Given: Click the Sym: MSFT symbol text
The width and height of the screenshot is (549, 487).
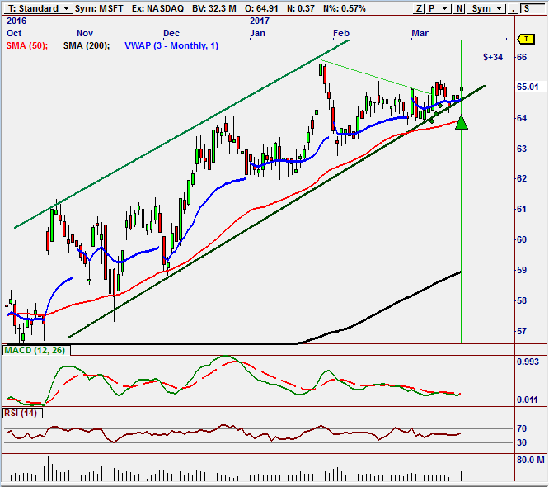Looking at the screenshot, I should [99, 8].
